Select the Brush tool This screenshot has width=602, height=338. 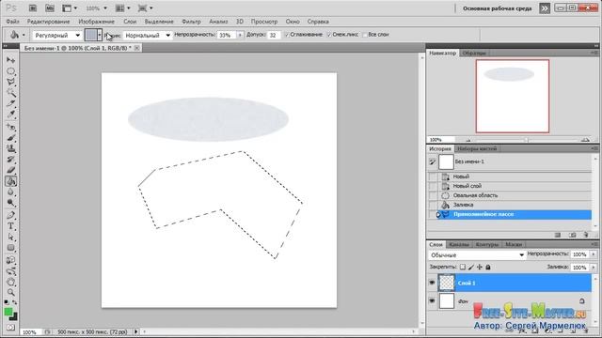pos(10,138)
